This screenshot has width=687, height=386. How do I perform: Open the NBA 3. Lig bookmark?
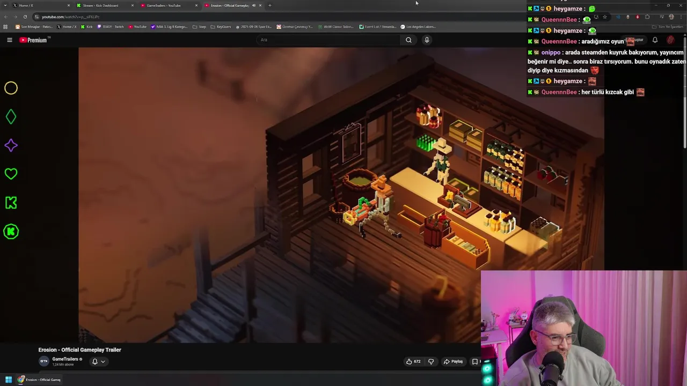point(169,27)
